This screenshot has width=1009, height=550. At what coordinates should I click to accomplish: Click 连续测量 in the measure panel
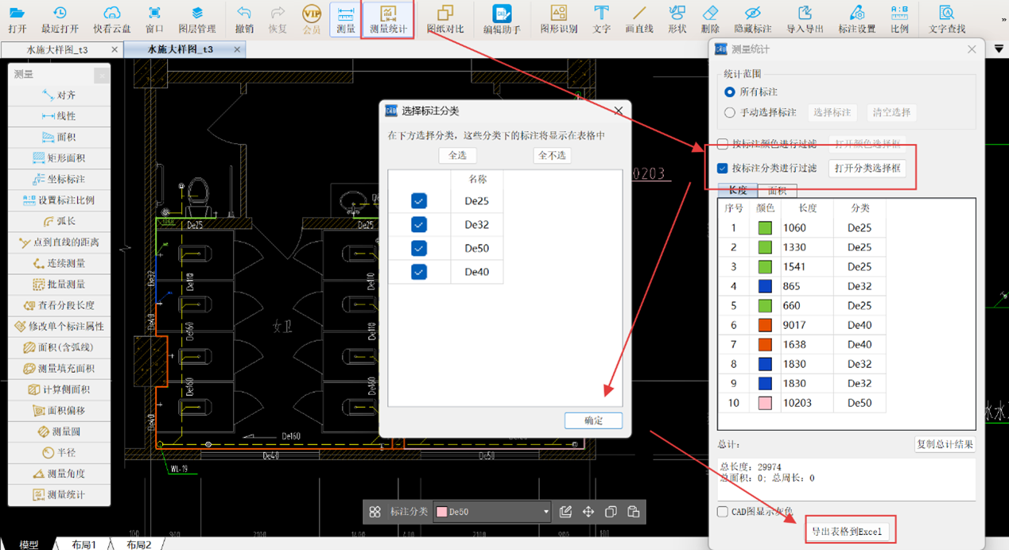60,263
